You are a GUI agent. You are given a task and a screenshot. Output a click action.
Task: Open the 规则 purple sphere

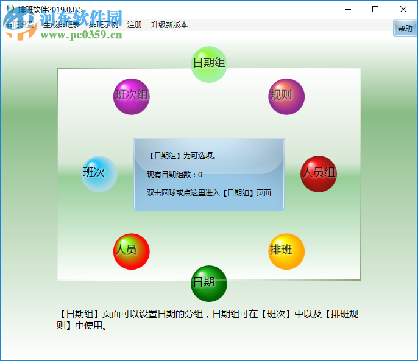[286, 96]
